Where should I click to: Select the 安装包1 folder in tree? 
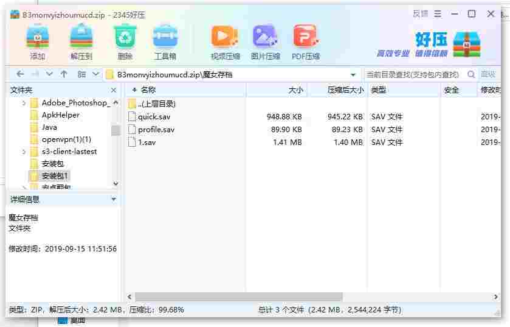55,176
